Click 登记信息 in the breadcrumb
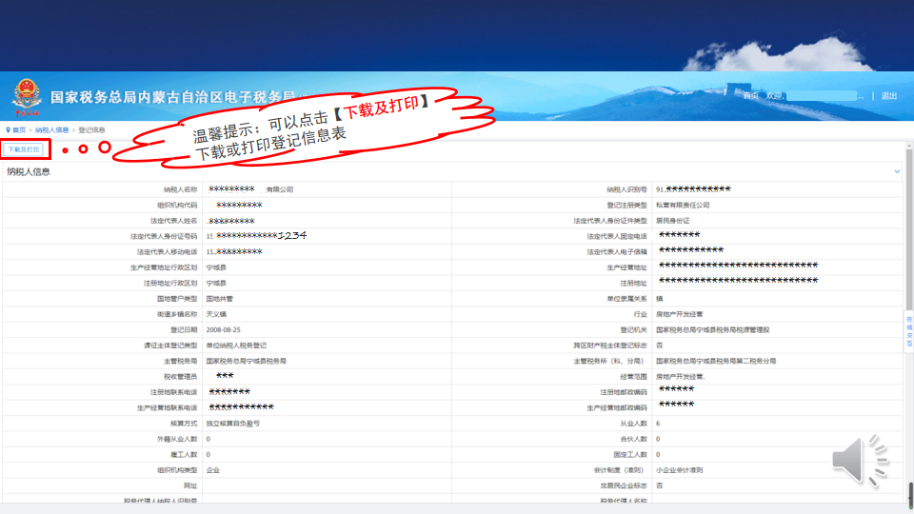914x514 pixels. 91,130
